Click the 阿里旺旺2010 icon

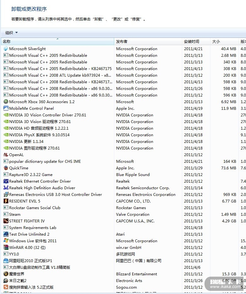[x=6, y=261]
